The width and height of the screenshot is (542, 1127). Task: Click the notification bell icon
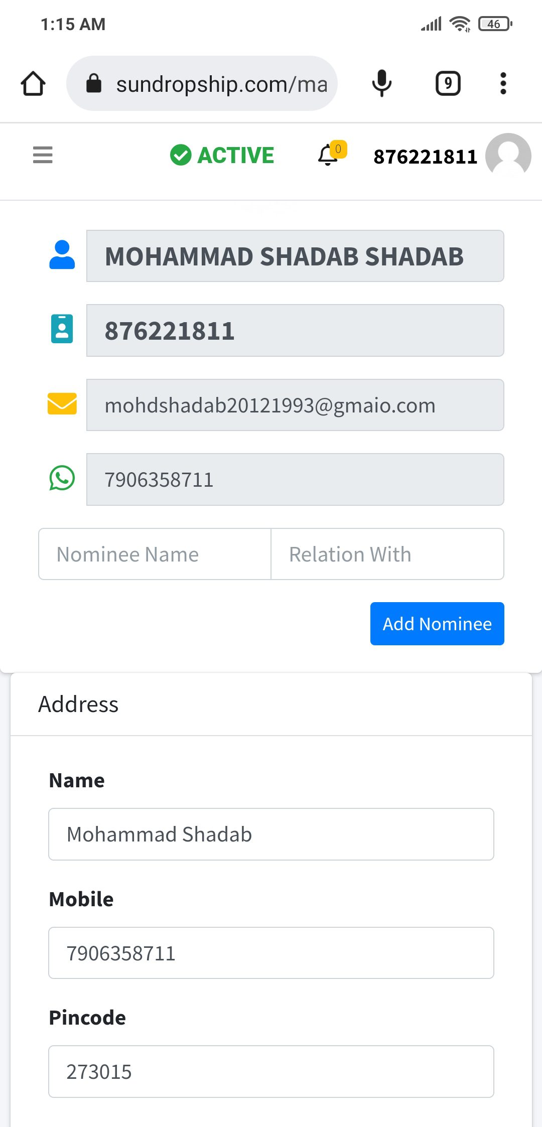pyautogui.click(x=328, y=155)
